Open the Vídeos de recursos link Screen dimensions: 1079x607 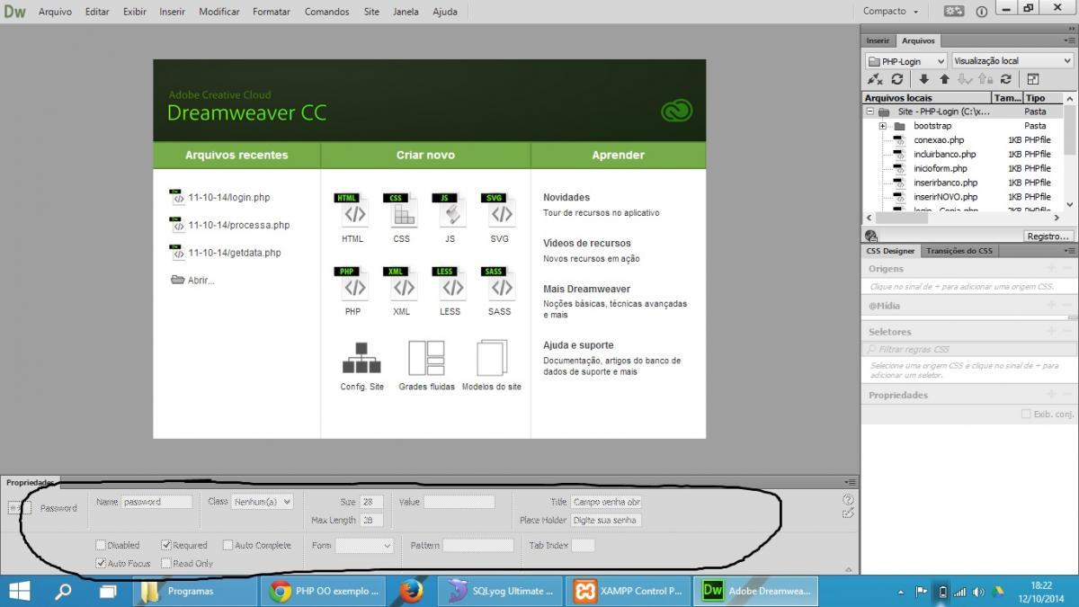click(x=587, y=243)
